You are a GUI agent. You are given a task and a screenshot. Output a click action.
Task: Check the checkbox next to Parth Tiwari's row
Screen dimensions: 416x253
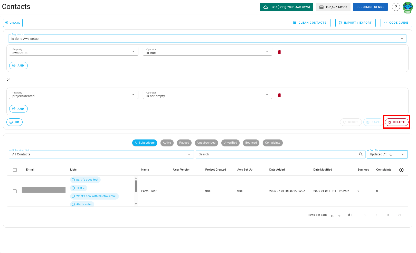click(x=15, y=191)
